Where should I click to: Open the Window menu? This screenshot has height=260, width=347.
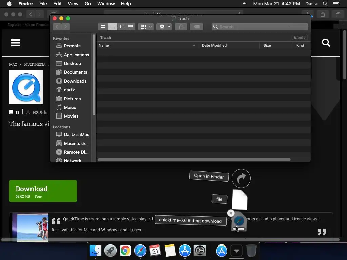pos(106,4)
